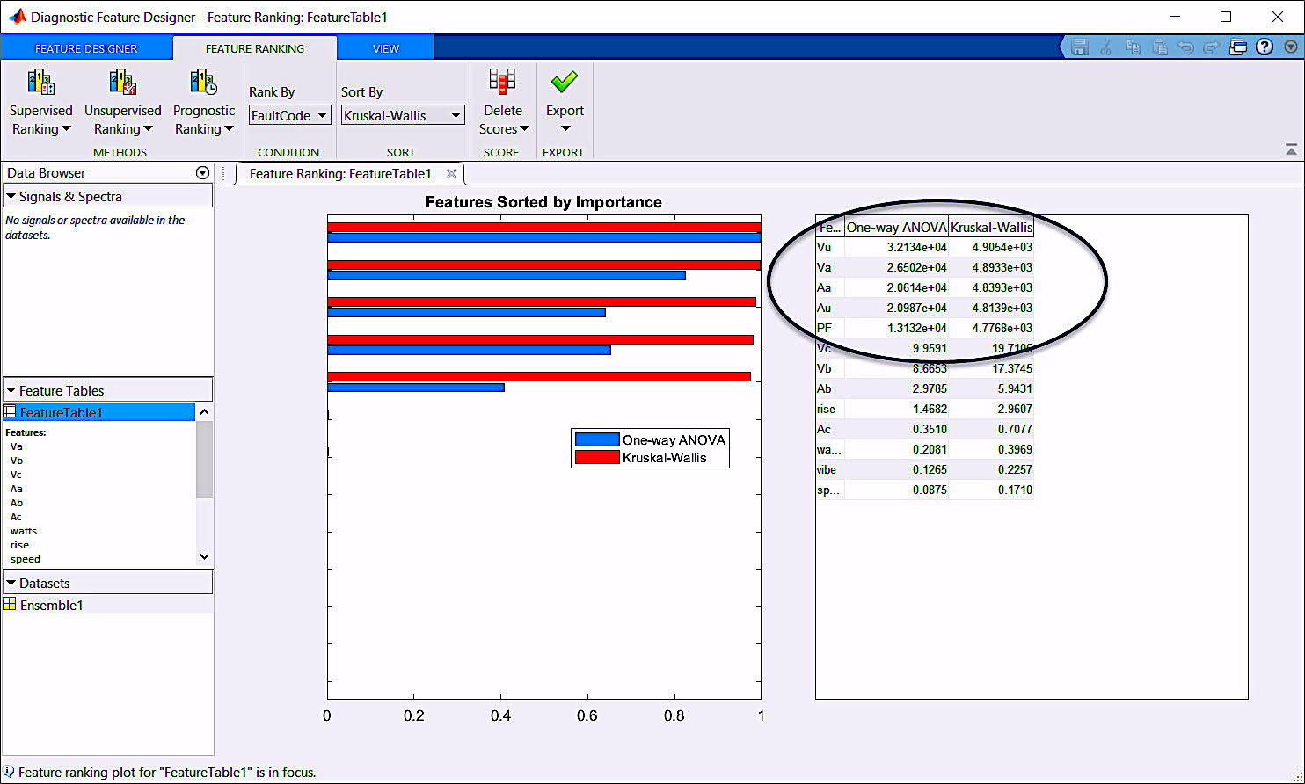1305x784 pixels.
Task: Select feature Va in the features list
Action: click(x=17, y=446)
